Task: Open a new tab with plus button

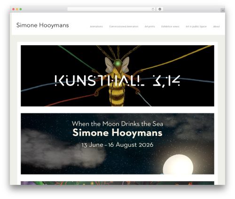Action: (223, 10)
